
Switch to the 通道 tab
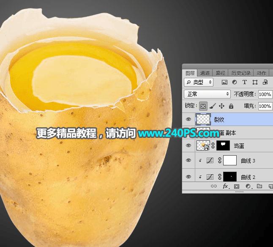(x=205, y=73)
